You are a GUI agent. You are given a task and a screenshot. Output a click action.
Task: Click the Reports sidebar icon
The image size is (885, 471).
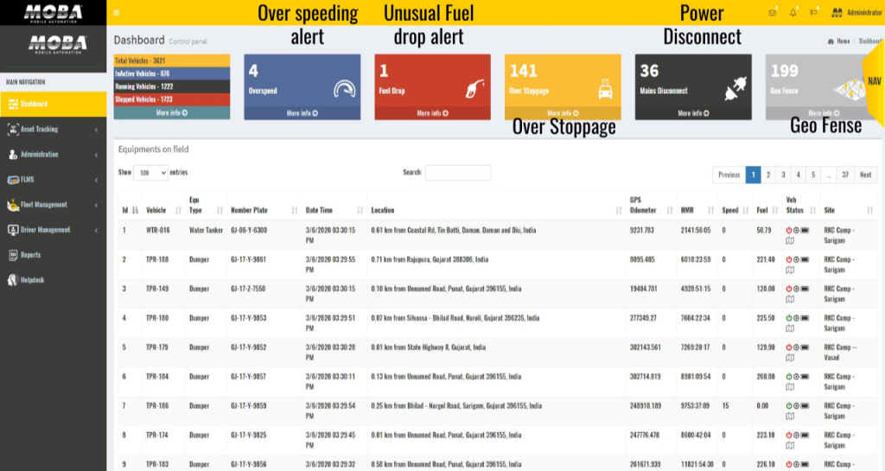pyautogui.click(x=13, y=255)
